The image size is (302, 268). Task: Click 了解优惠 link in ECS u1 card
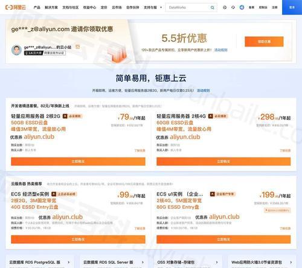point(285,228)
